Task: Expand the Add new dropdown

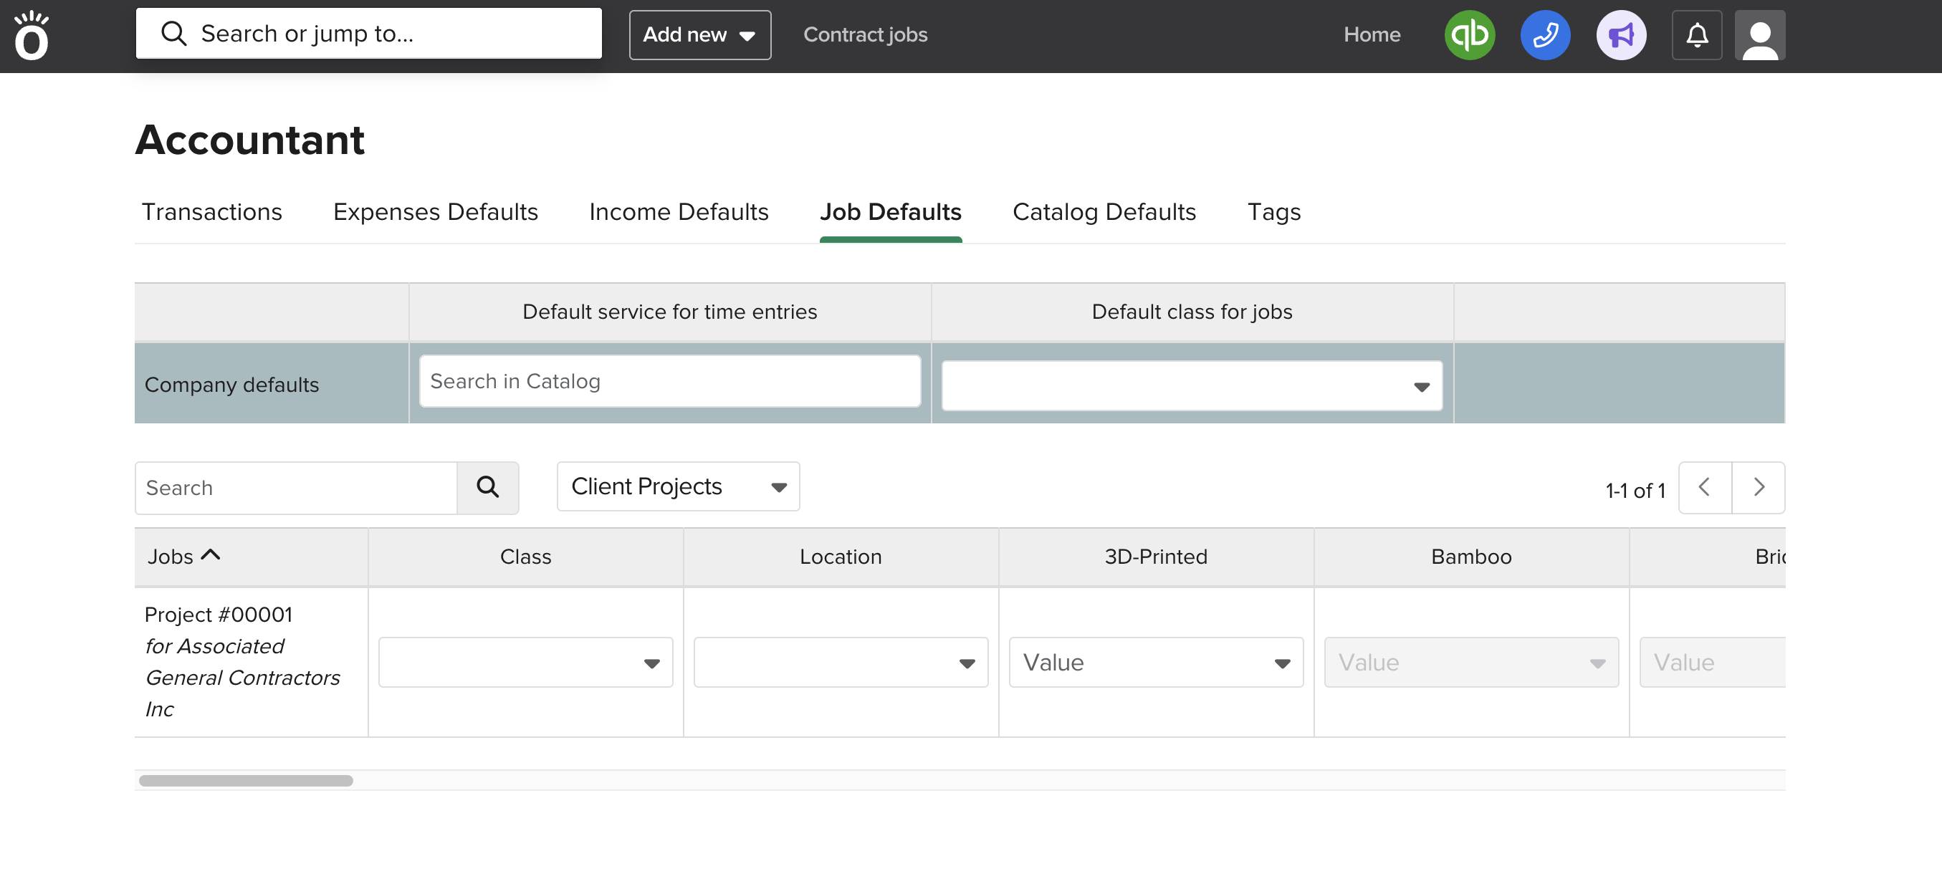Action: tap(699, 34)
